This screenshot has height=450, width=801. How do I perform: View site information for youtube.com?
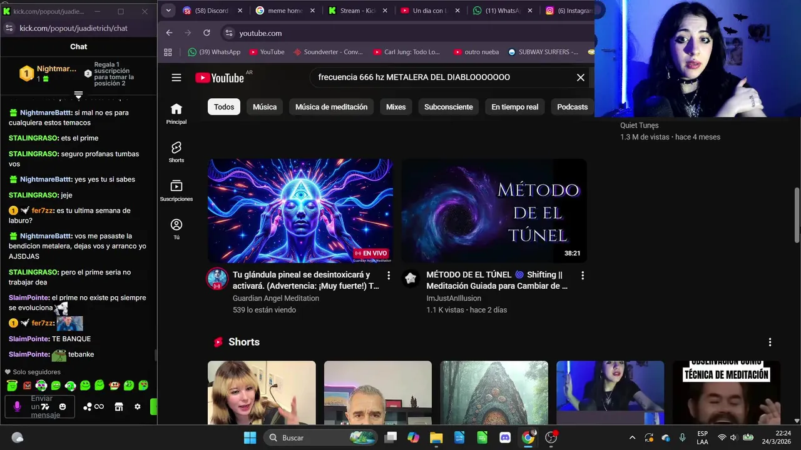228,33
